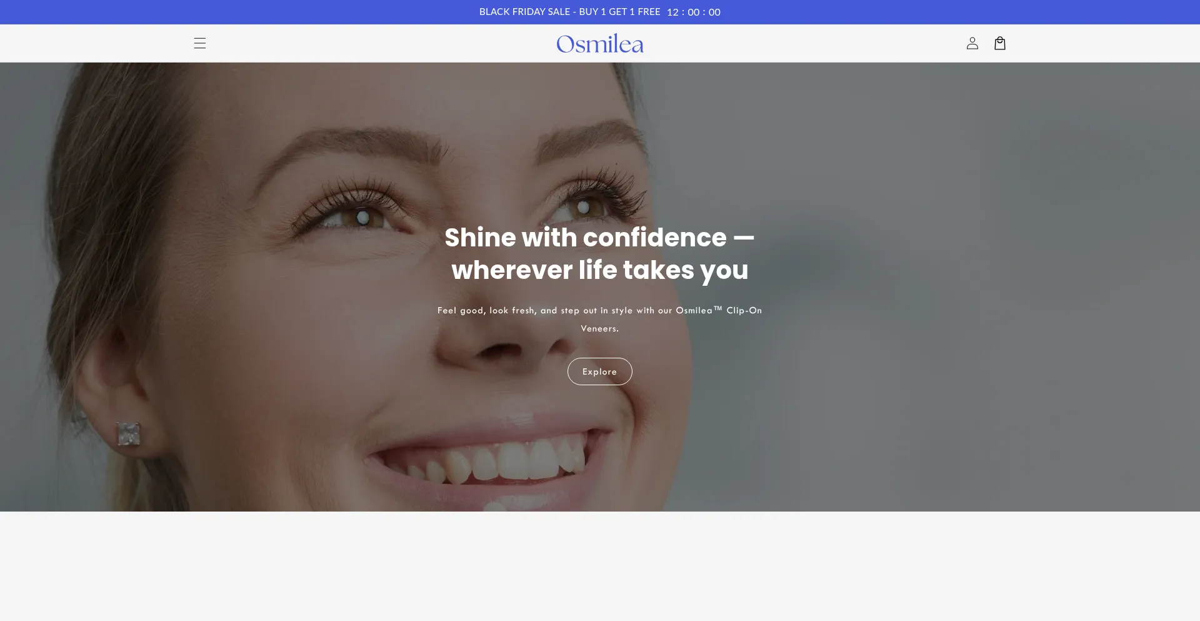Open the shopping bag cart icon

[999, 43]
